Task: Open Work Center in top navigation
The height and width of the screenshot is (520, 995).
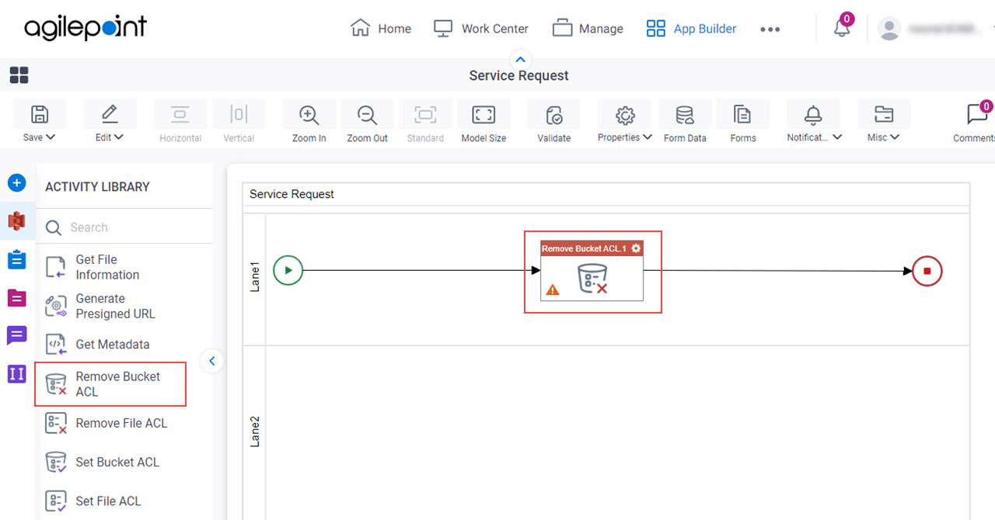Action: (481, 29)
